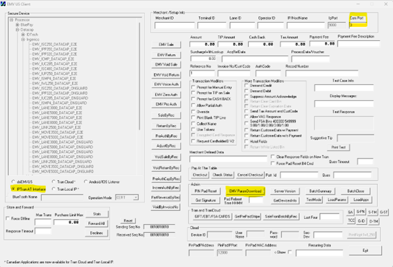Click the Print Test button
The width and height of the screenshot is (393, 267).
(x=338, y=147)
